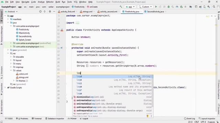Open the Build Variants side tab
Screen dimensions: 220x123
(x=1, y=107)
